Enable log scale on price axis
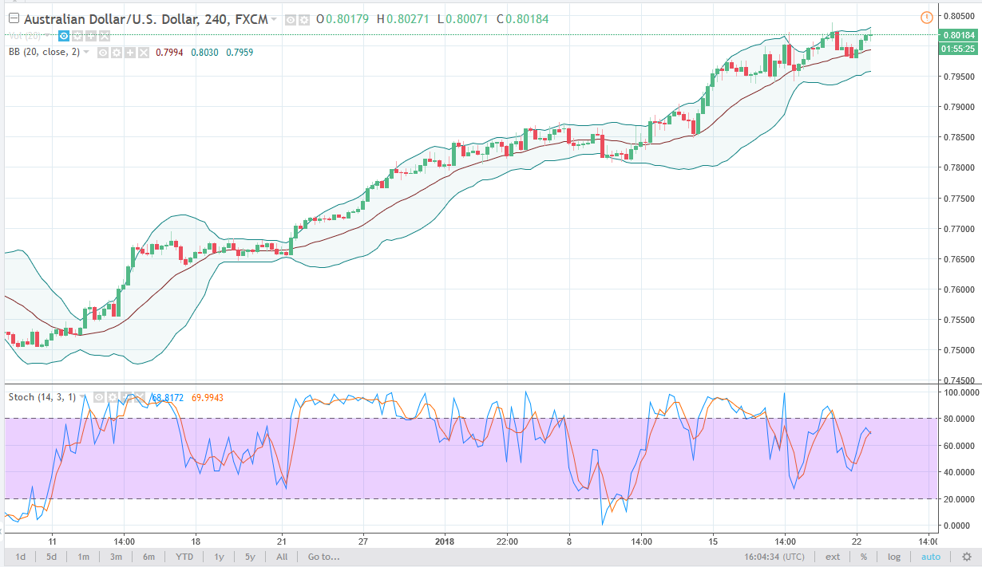Viewport: 982px width, 567px height. [893, 557]
